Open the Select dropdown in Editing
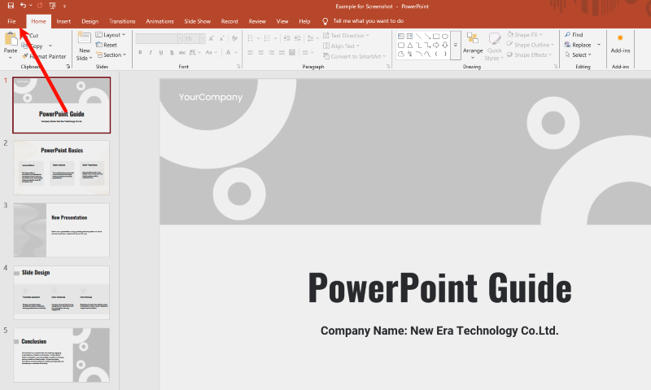This screenshot has width=651, height=390. (578, 55)
